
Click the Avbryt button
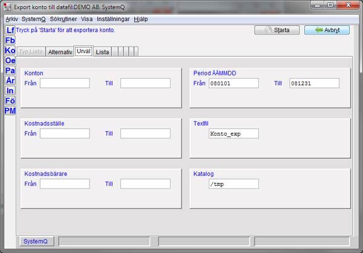pyautogui.click(x=327, y=30)
